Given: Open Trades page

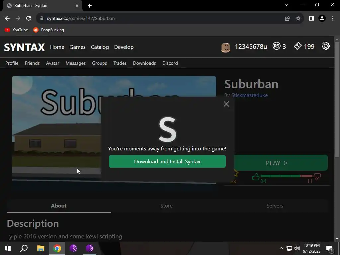Looking at the screenshot, I should (120, 63).
